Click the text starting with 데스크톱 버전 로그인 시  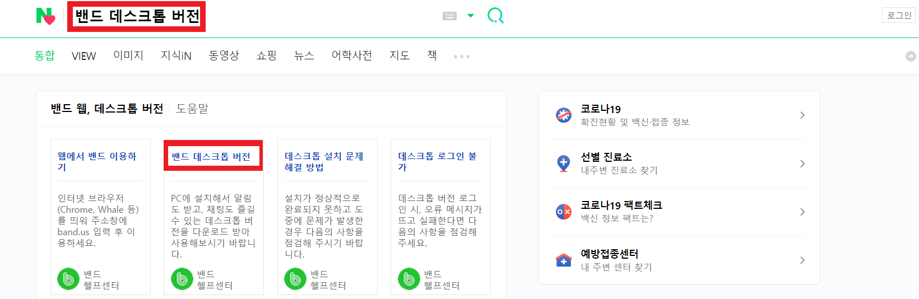440,221
